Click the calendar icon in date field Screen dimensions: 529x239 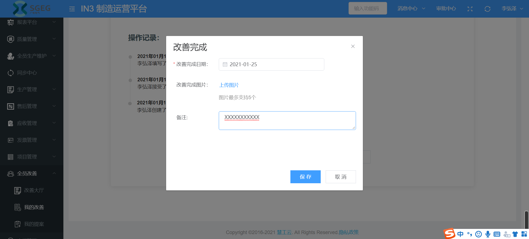point(225,65)
